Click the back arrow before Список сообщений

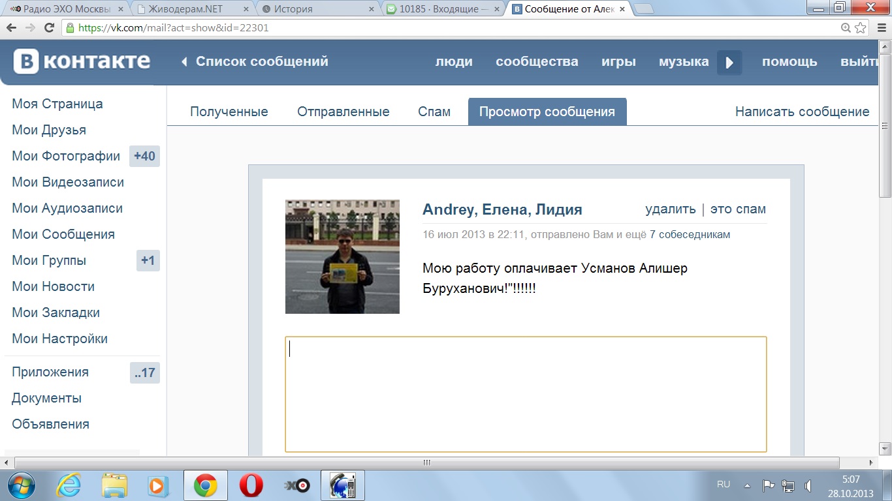(184, 62)
